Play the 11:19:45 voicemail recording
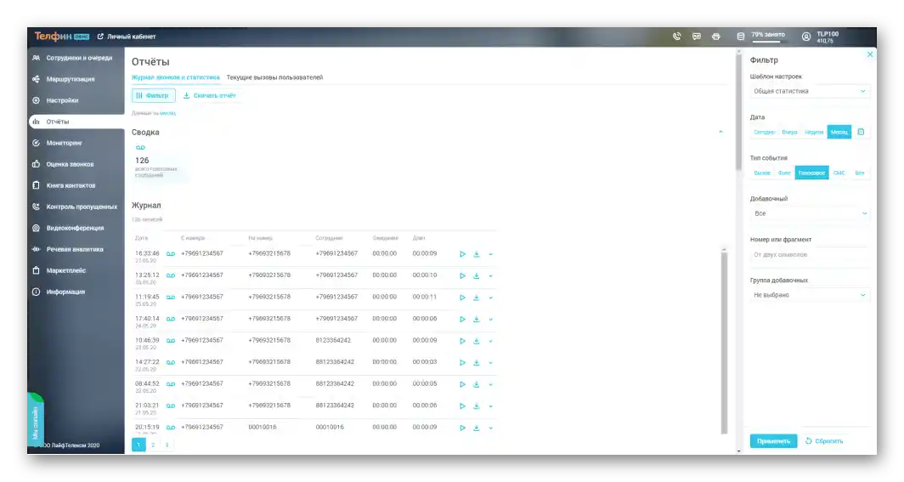Viewport: 904px width, 482px height. tap(462, 298)
